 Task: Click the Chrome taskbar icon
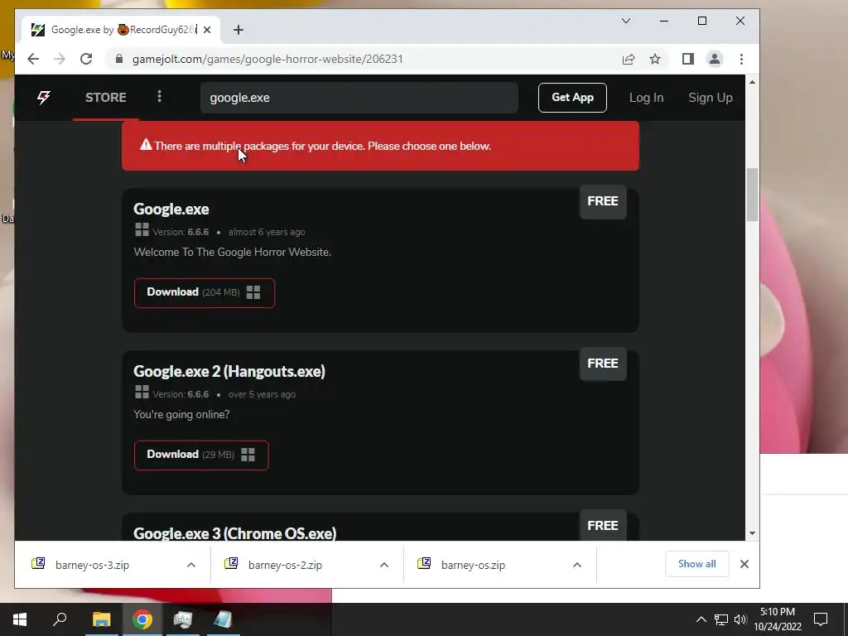pos(142,619)
